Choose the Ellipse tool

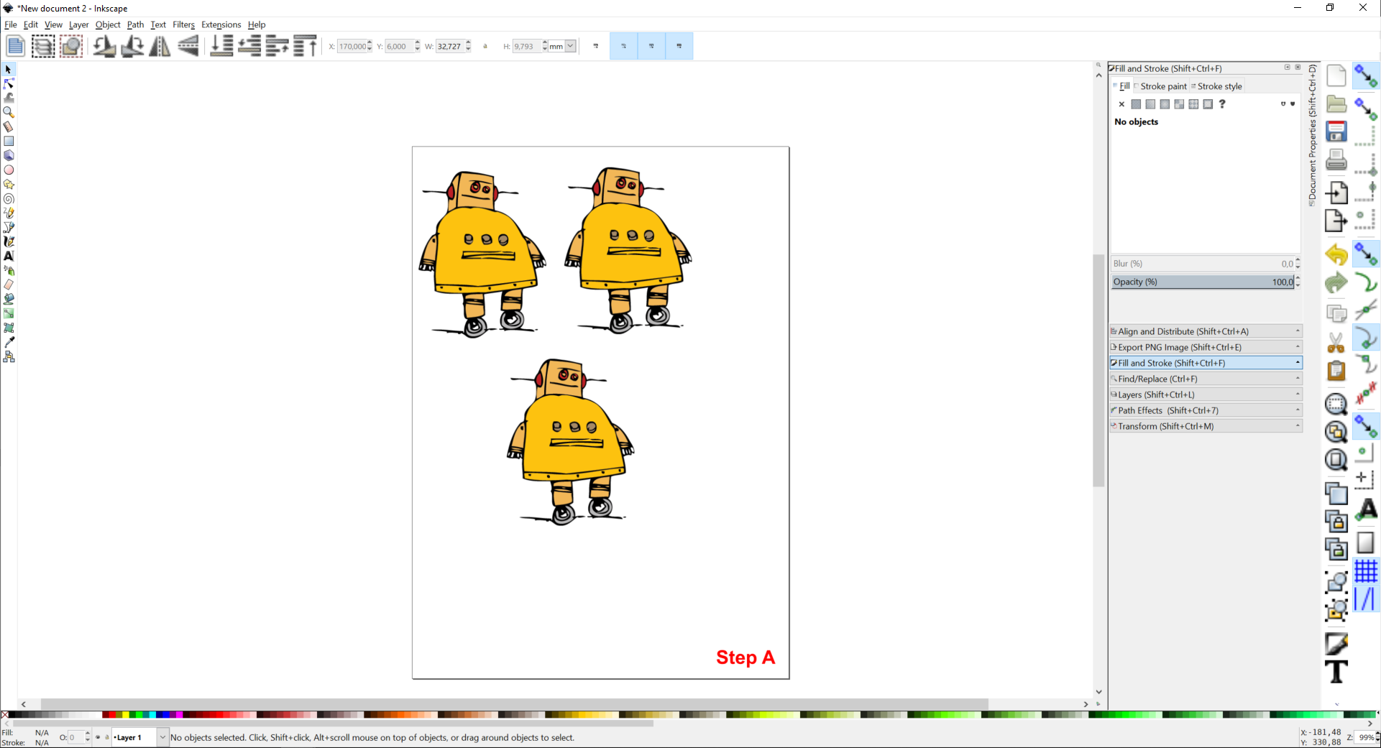(9, 170)
